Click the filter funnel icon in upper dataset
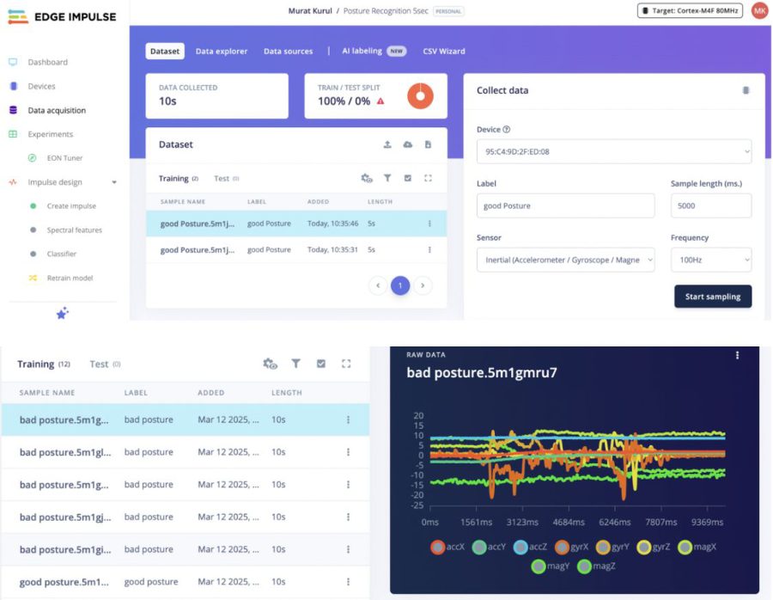Screen dimensions: 773x600 [x=387, y=178]
